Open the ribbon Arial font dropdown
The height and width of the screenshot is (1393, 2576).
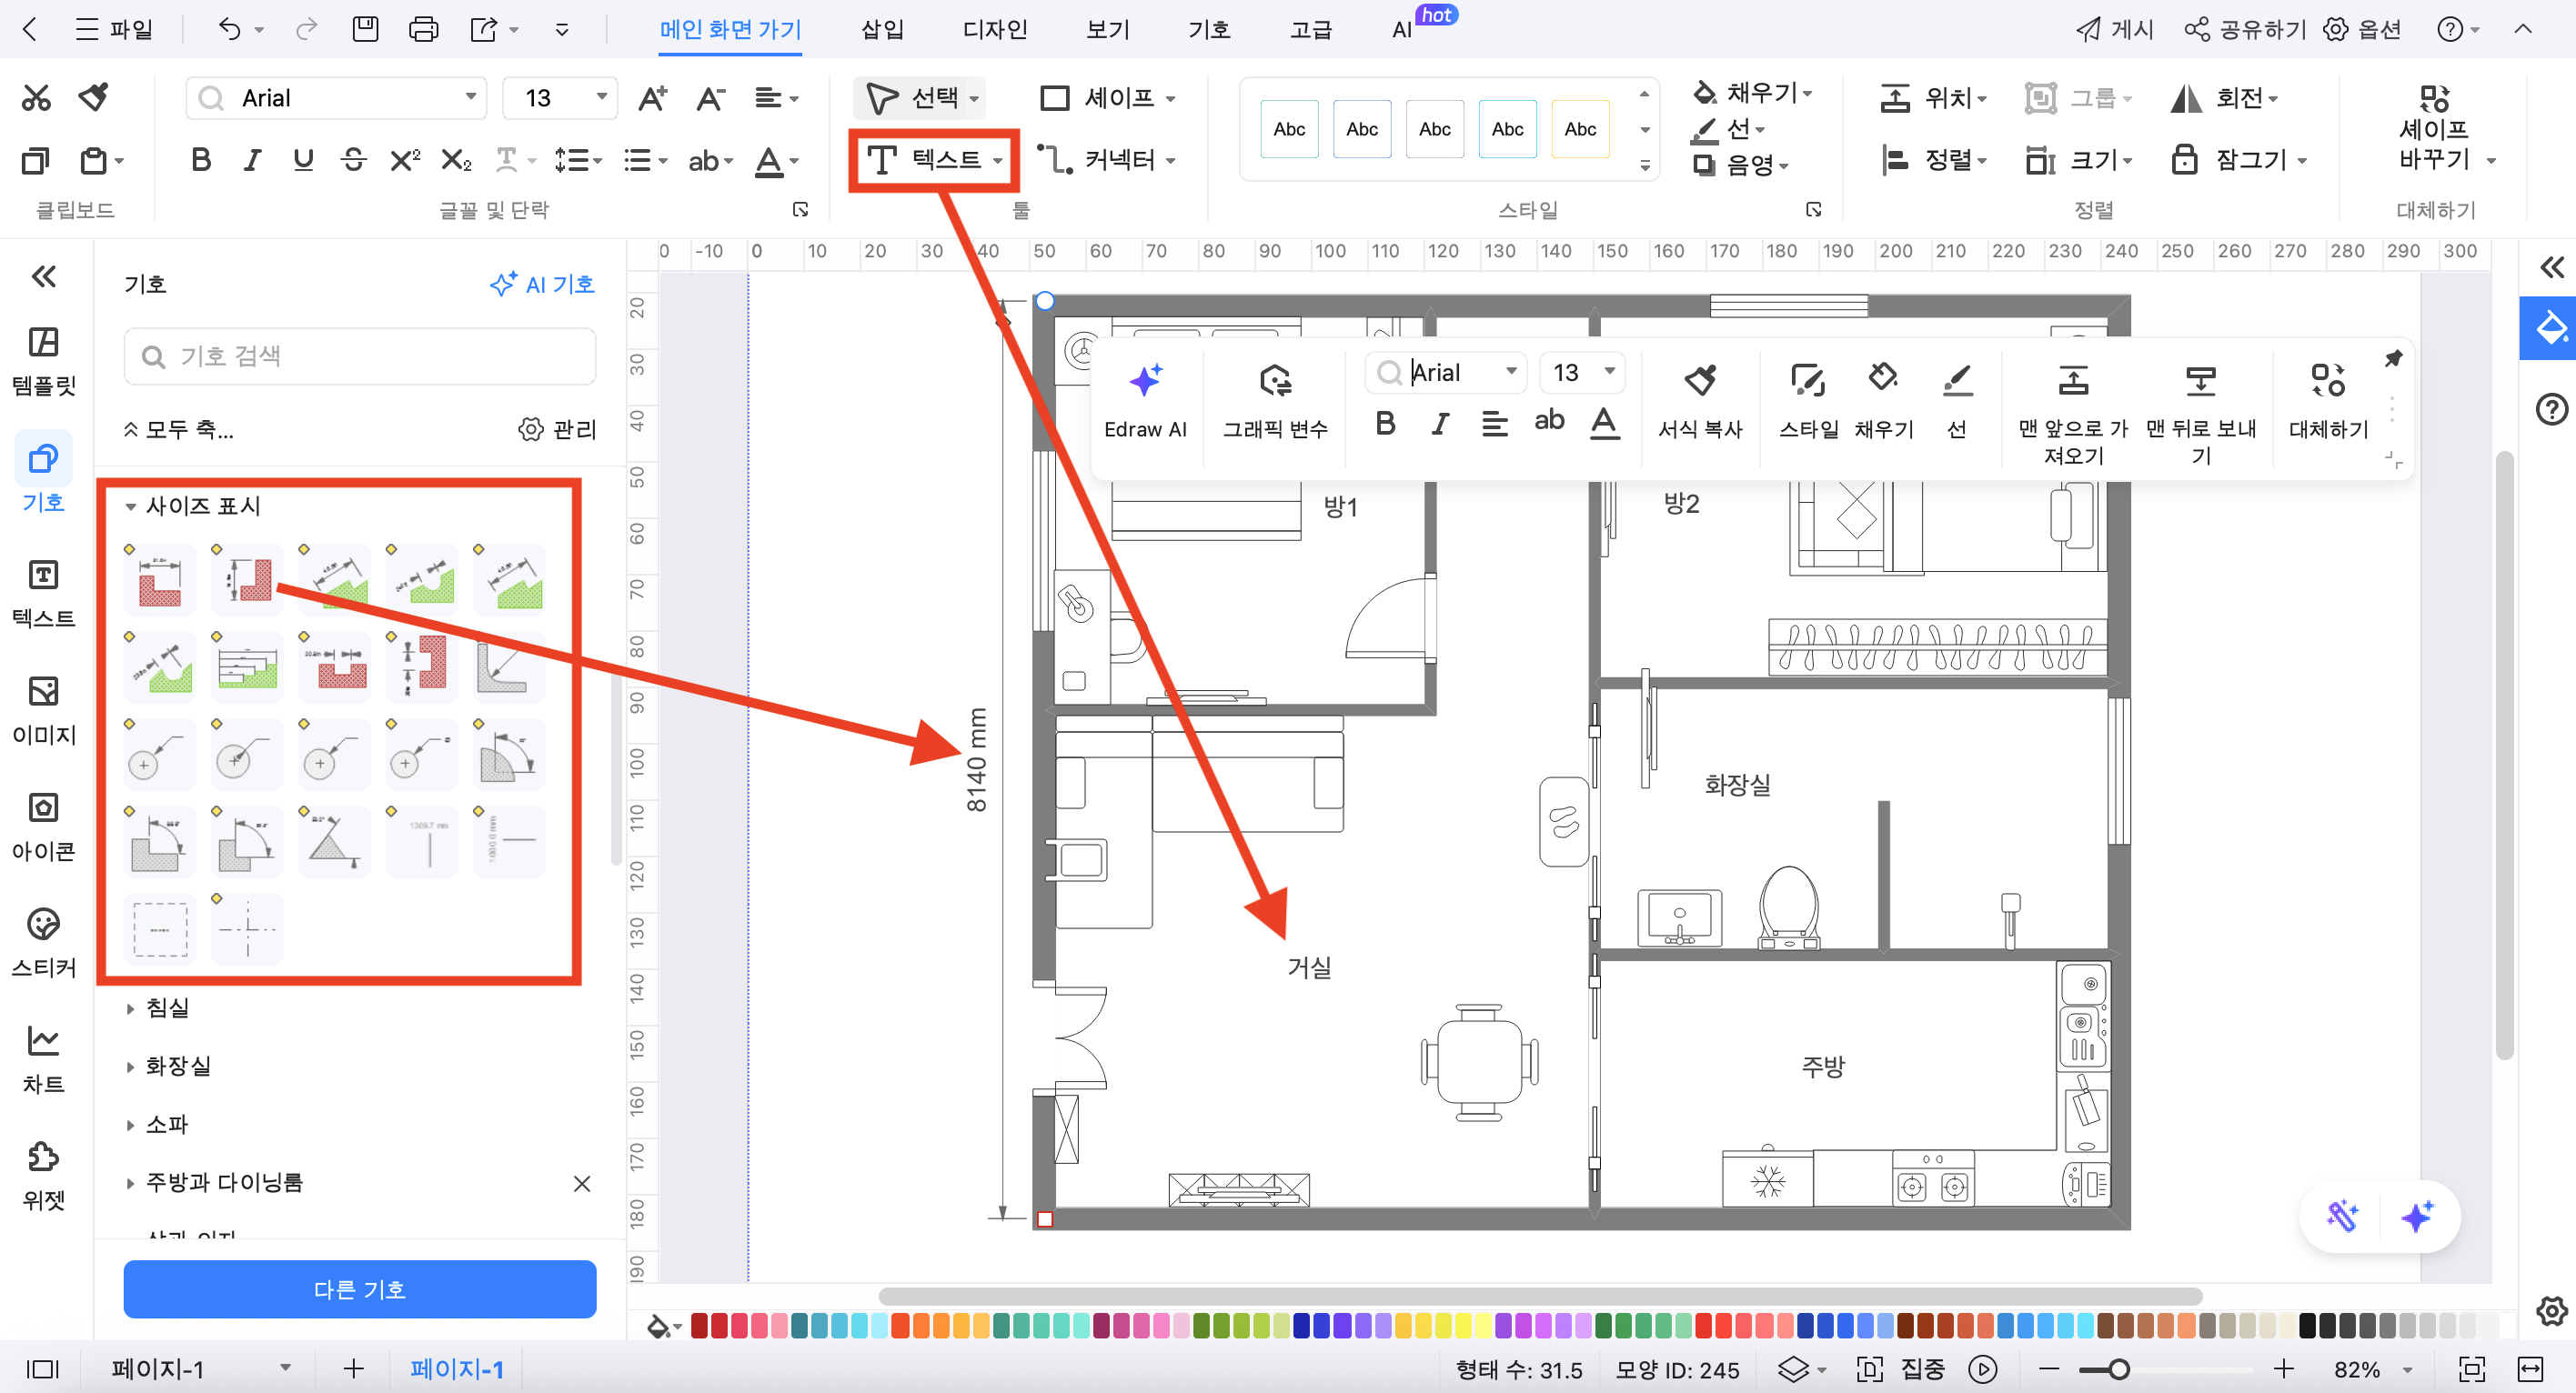click(x=470, y=98)
